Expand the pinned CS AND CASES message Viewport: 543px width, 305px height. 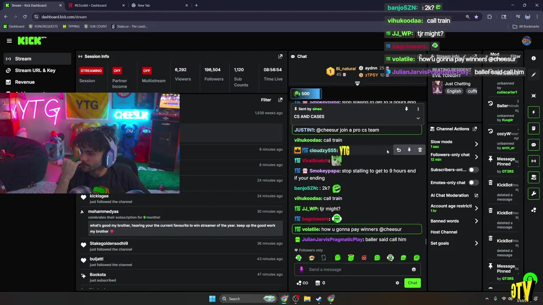(418, 118)
